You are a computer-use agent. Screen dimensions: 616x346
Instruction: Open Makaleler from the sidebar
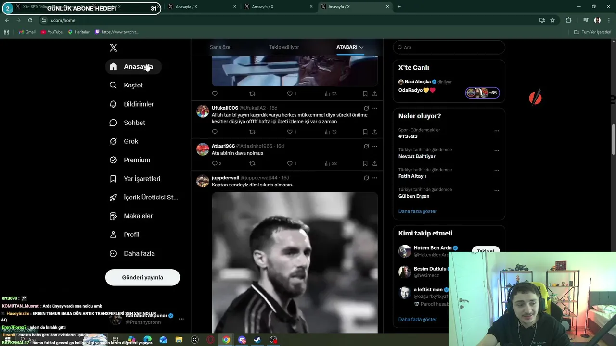tap(132, 216)
